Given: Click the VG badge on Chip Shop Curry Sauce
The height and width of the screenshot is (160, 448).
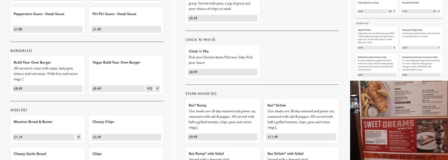Looking at the screenshot, I should point(390,11).
